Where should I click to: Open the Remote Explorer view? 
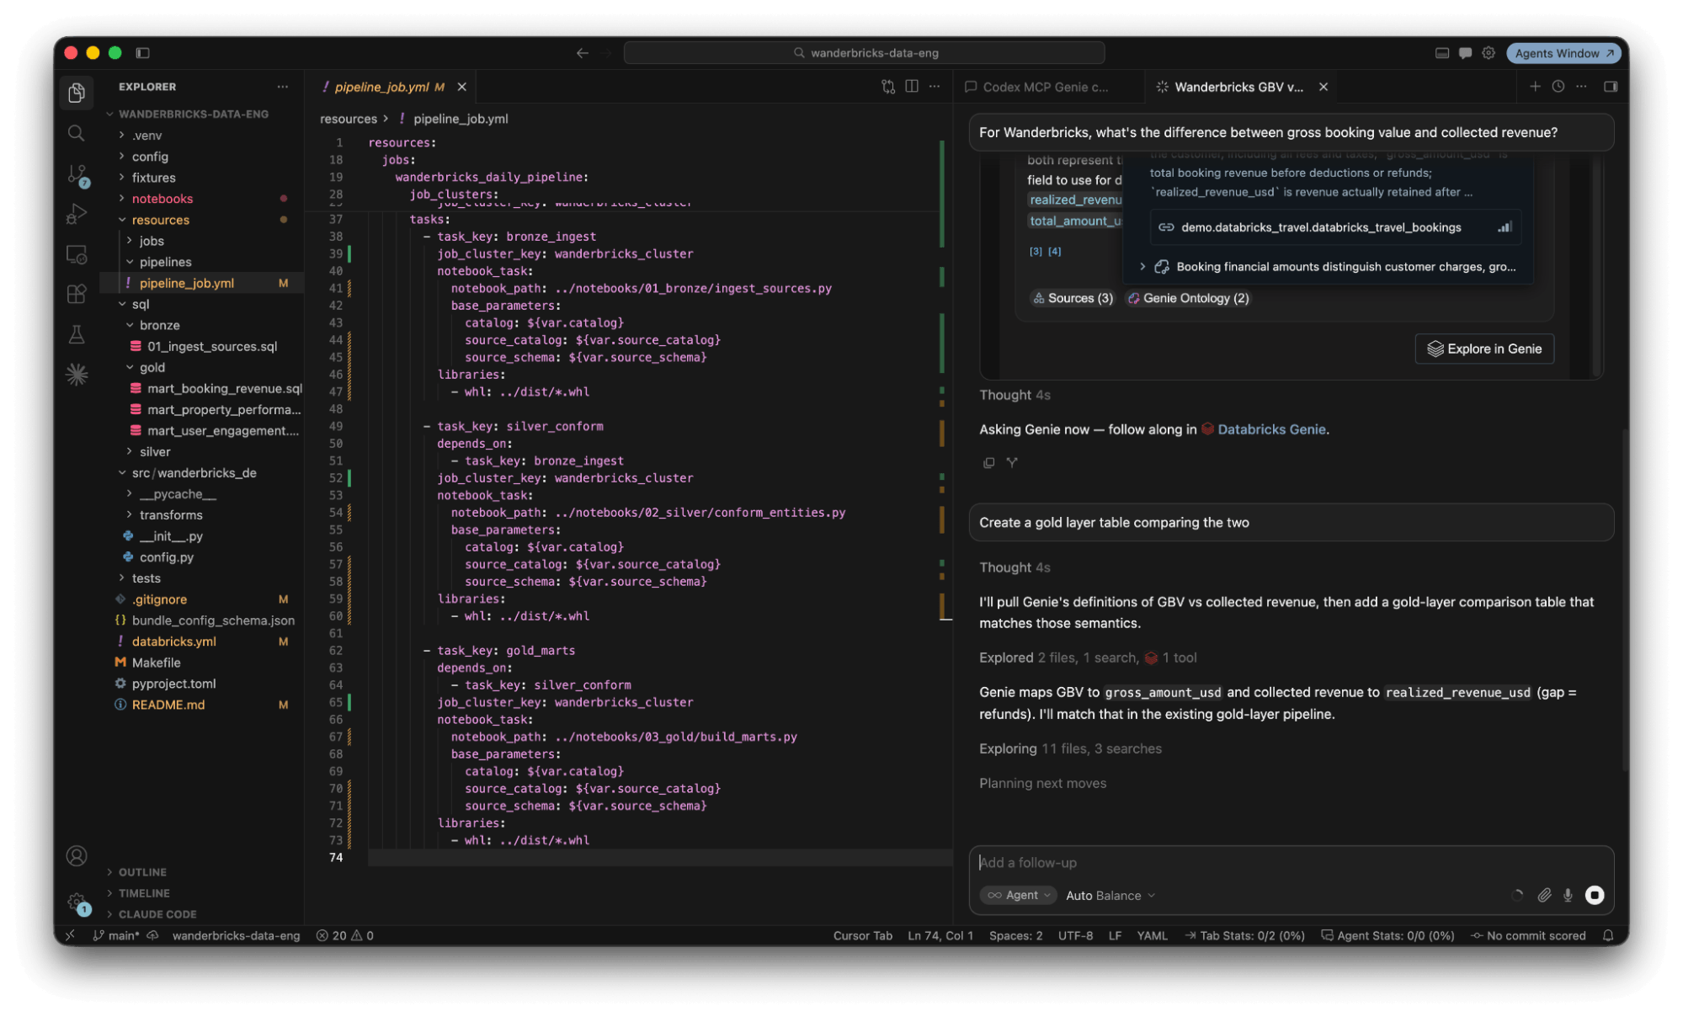tap(77, 254)
